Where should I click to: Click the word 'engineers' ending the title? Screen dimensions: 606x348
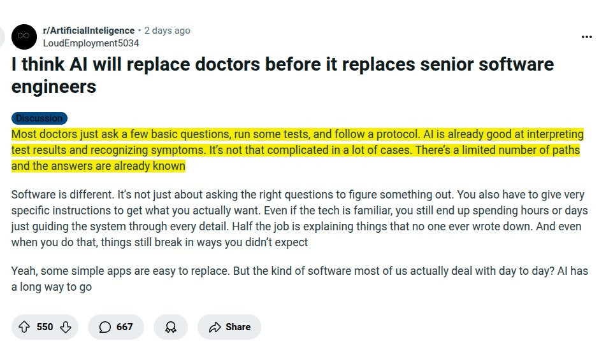(54, 86)
